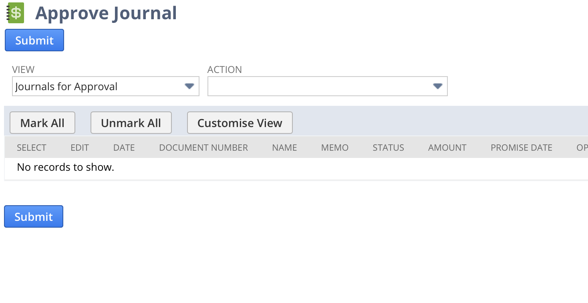Open the VIEW dropdown arrow

click(x=189, y=86)
